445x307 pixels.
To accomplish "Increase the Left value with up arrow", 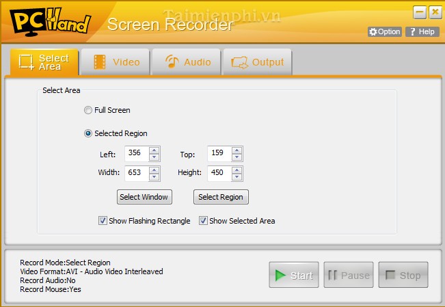I will point(154,150).
